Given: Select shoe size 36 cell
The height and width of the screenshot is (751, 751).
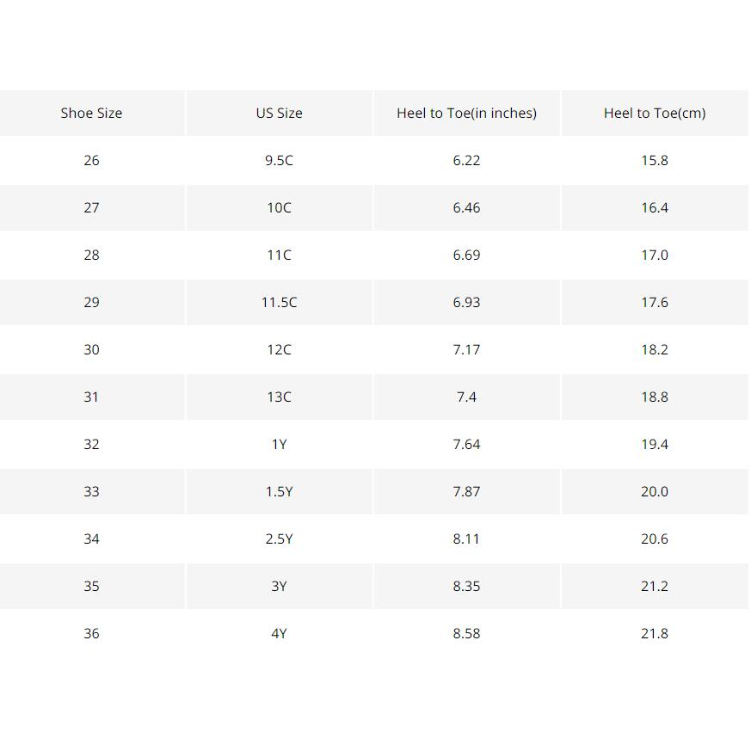Looking at the screenshot, I should pyautogui.click(x=91, y=634).
